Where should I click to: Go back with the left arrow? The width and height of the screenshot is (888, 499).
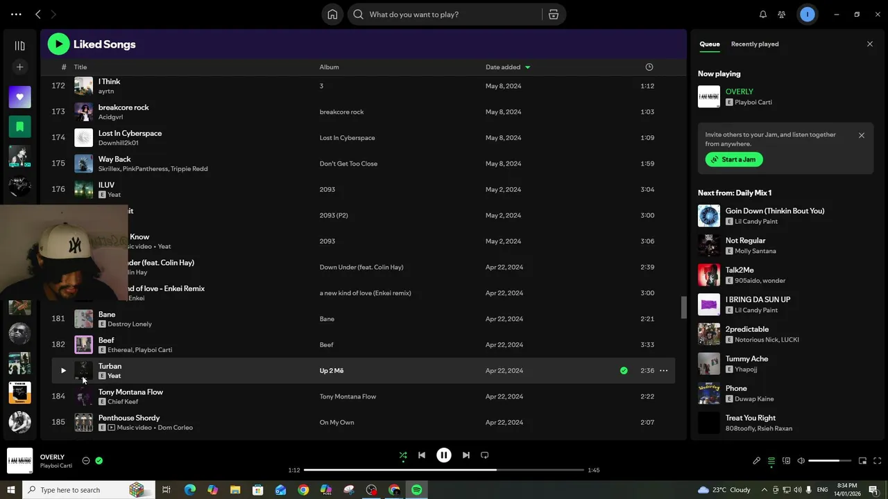38,15
